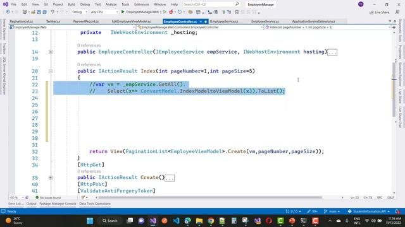Open the File menu
This screenshot has width=405, height=227.
coord(14,4)
